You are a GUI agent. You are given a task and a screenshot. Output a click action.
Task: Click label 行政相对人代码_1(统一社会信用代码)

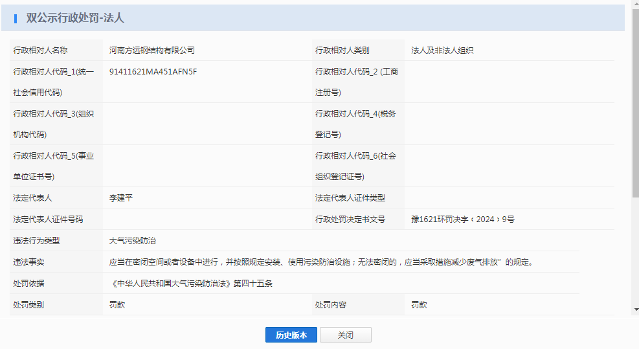(53, 82)
